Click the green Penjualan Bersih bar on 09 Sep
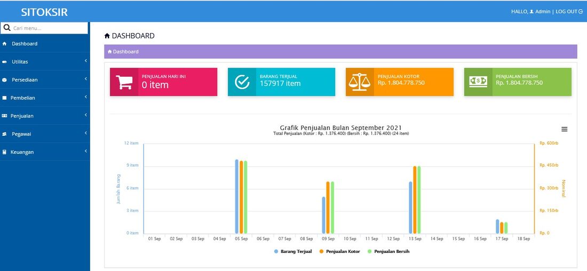 pos(332,208)
